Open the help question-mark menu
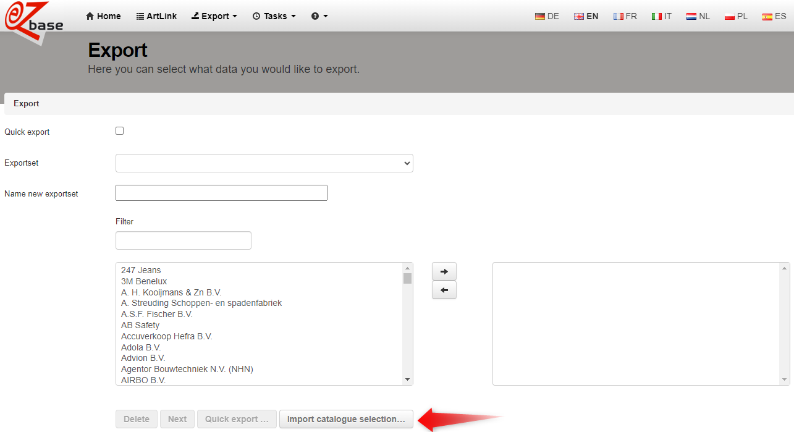 click(x=319, y=16)
